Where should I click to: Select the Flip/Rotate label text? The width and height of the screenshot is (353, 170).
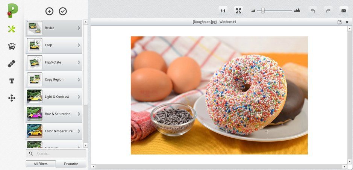[53, 62]
